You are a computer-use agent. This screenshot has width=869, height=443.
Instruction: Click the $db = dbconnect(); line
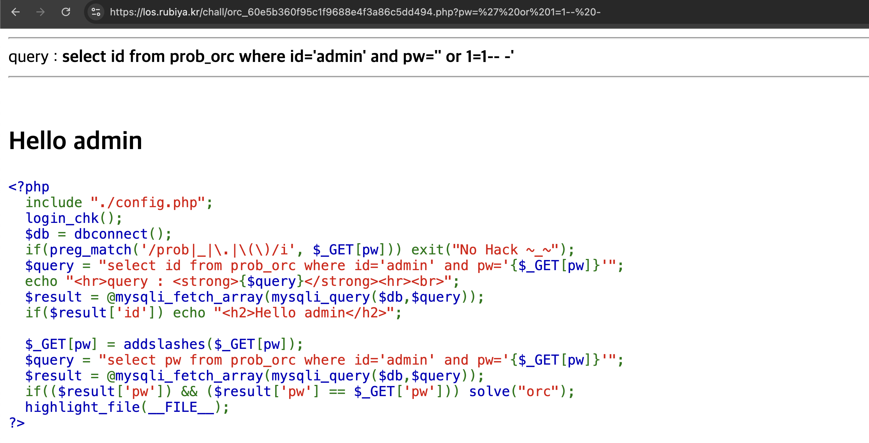98,234
